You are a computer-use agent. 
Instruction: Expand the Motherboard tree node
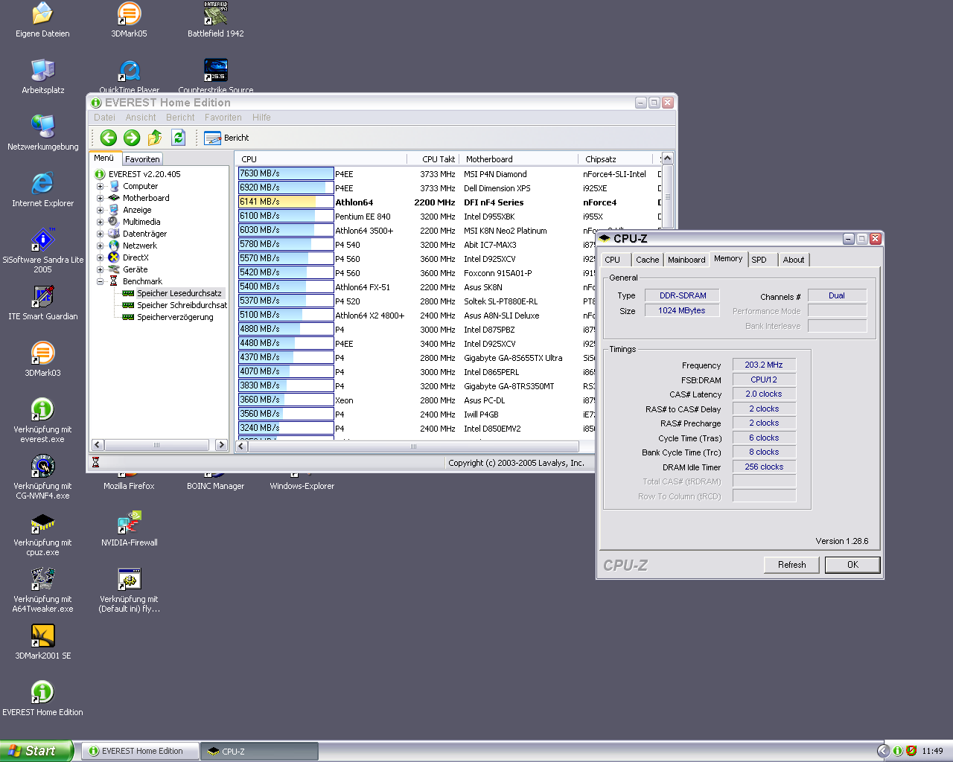pyautogui.click(x=100, y=198)
